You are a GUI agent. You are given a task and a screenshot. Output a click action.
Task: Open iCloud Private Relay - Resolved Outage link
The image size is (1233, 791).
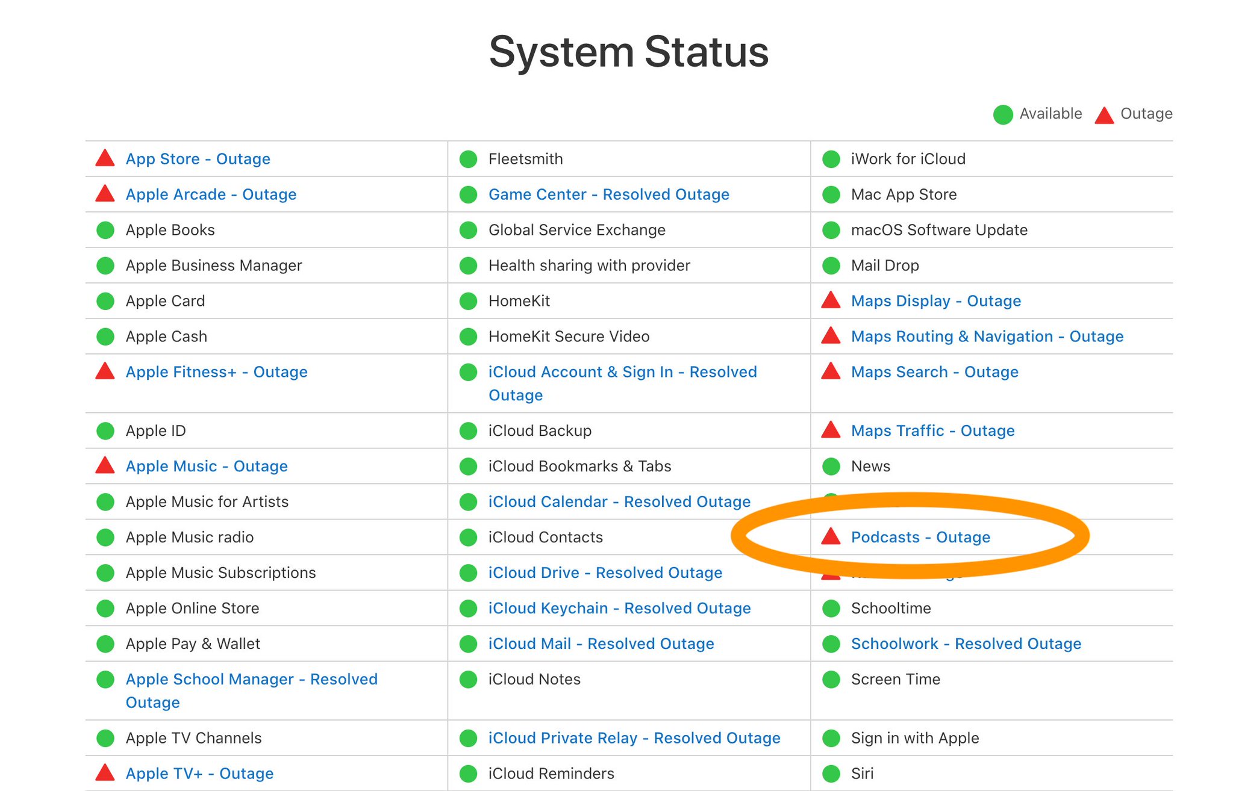(634, 739)
